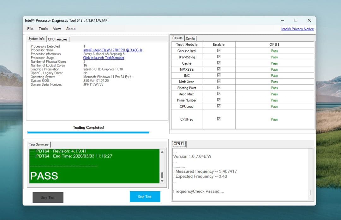
Task: Click the CPU1 output scrollbar thumb
Action: click(x=310, y=193)
